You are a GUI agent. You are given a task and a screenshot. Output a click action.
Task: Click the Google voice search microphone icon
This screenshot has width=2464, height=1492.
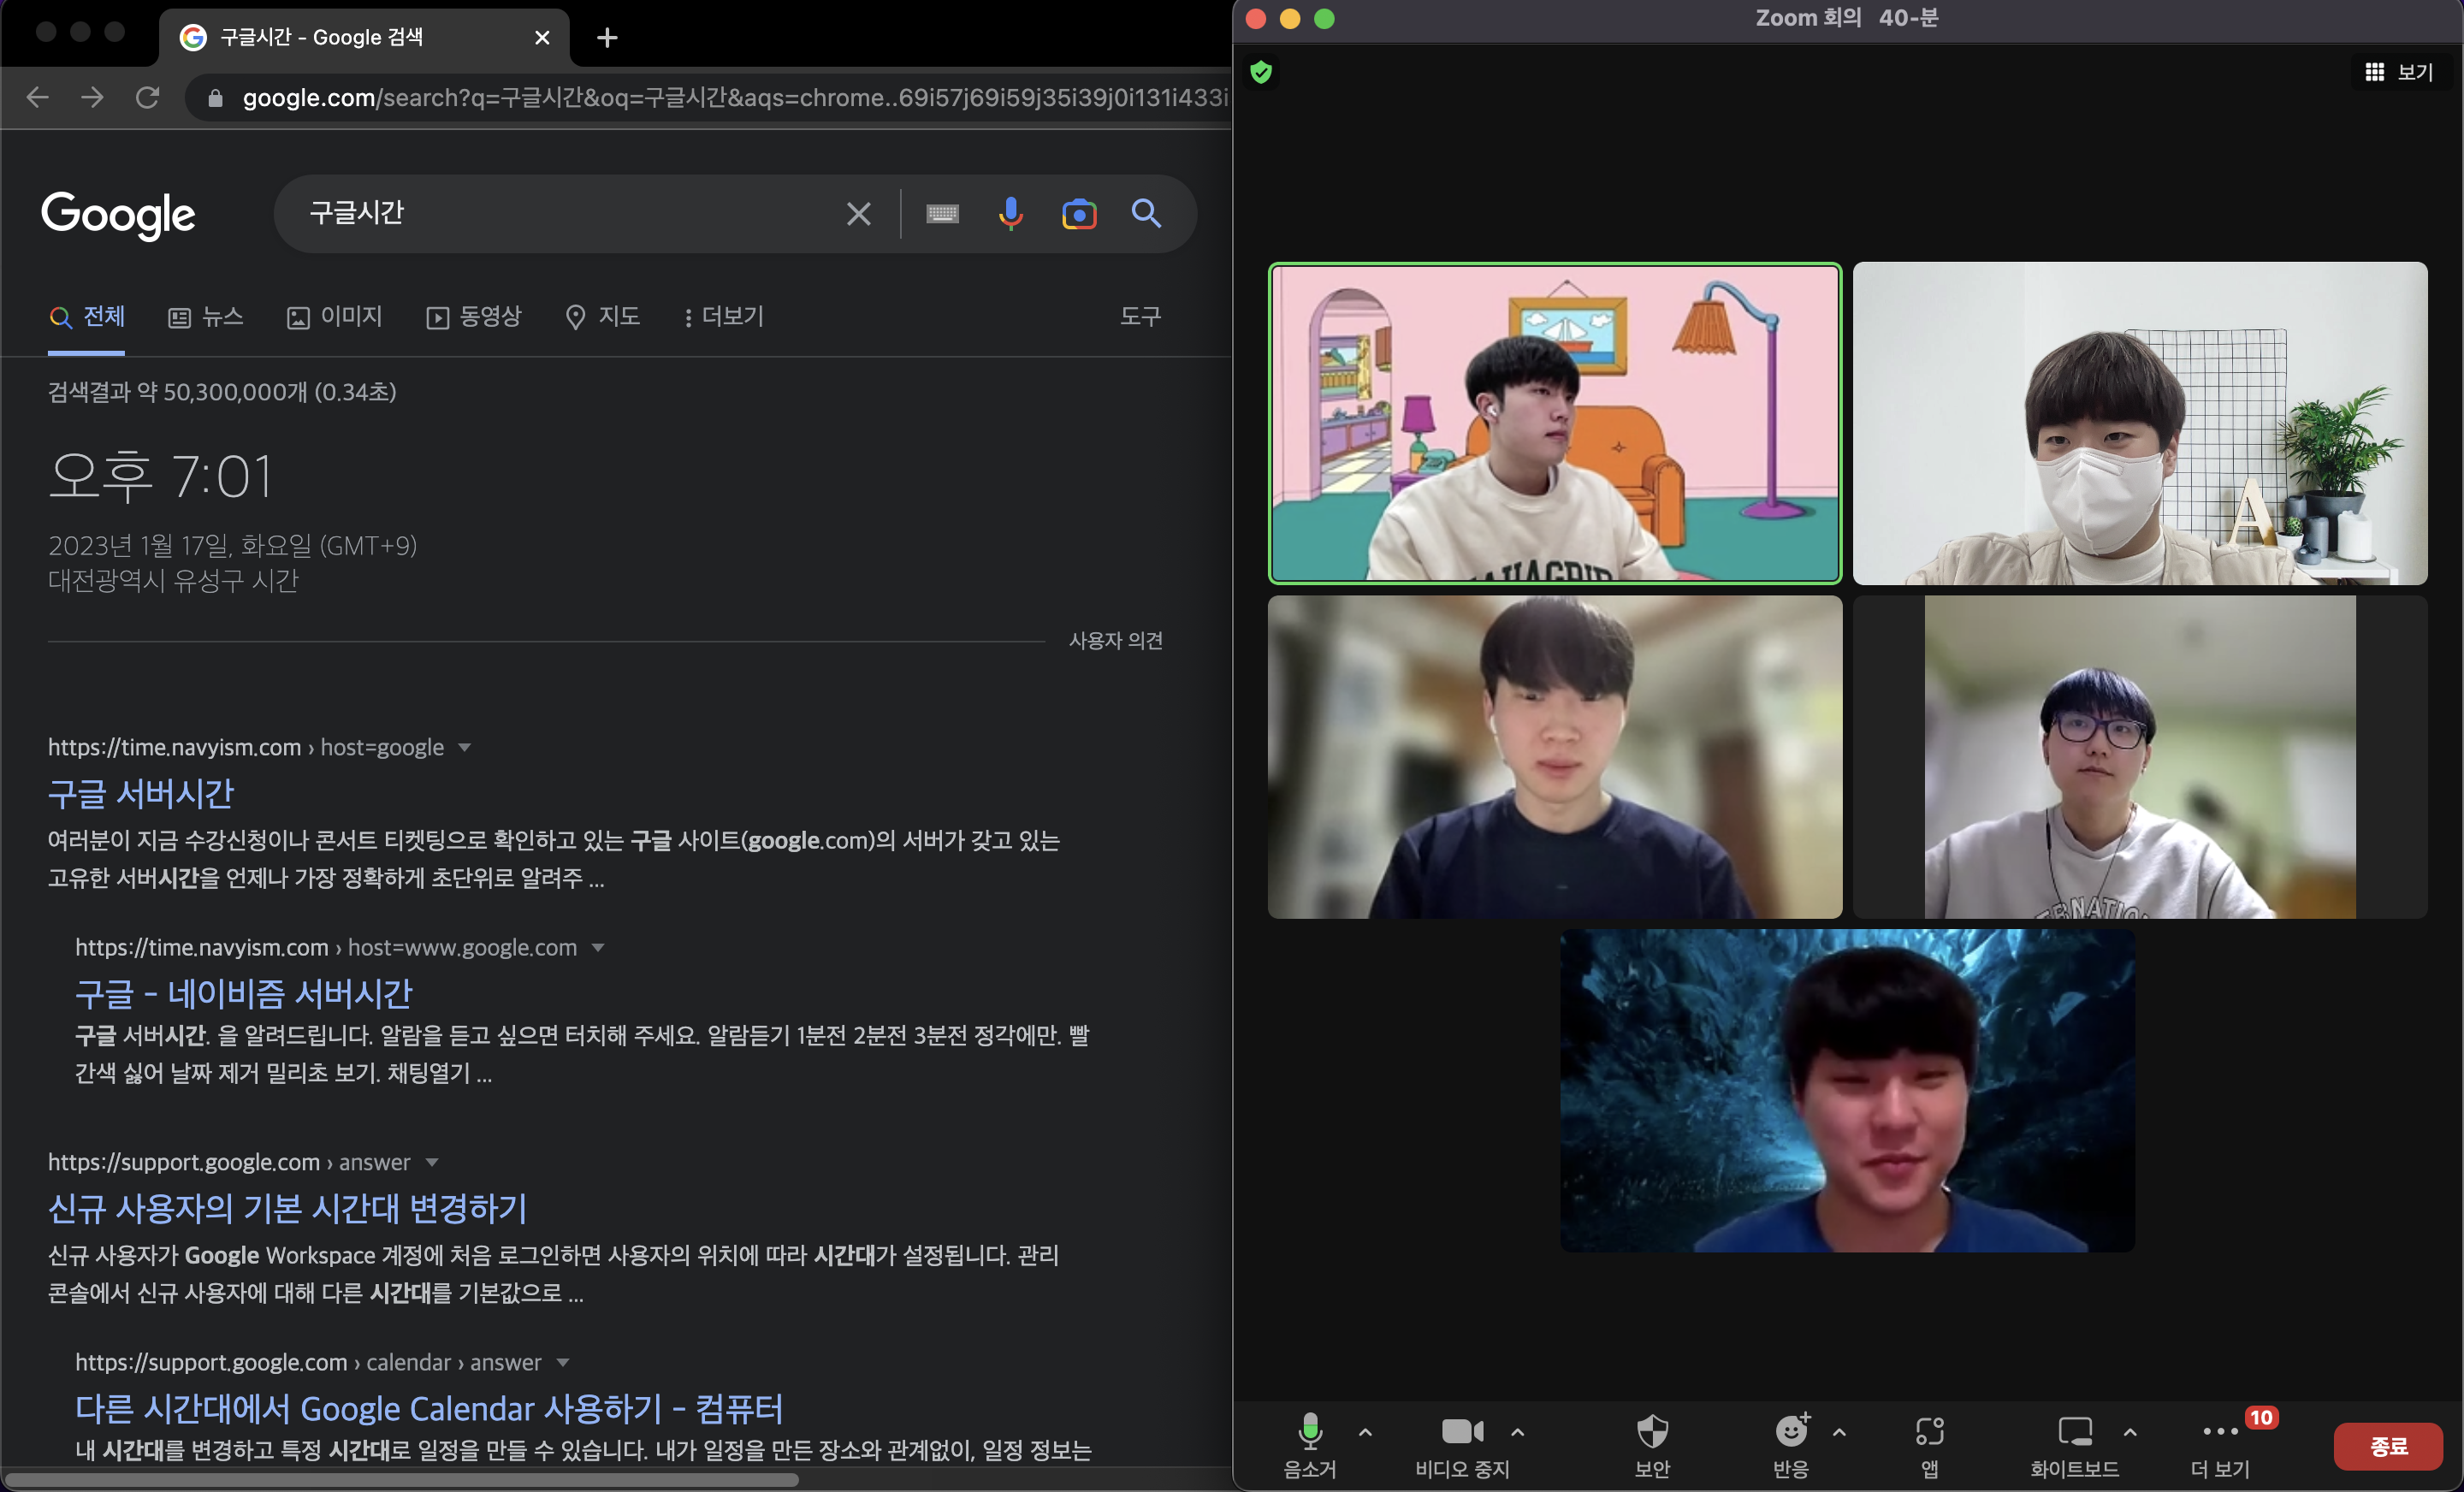coord(1010,213)
